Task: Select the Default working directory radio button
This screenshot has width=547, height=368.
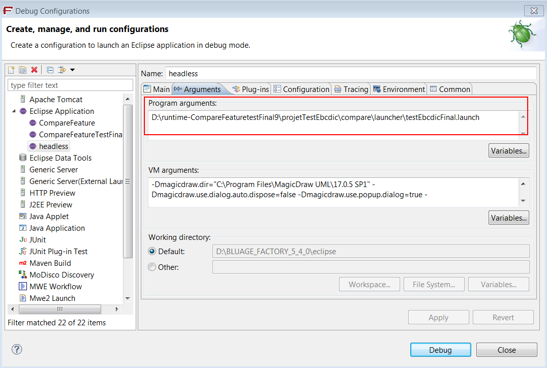Action: tap(152, 251)
